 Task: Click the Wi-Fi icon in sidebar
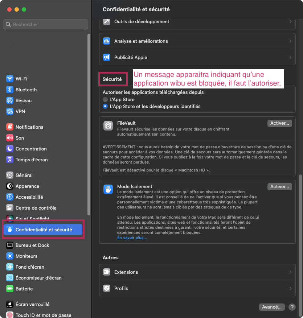click(10, 79)
